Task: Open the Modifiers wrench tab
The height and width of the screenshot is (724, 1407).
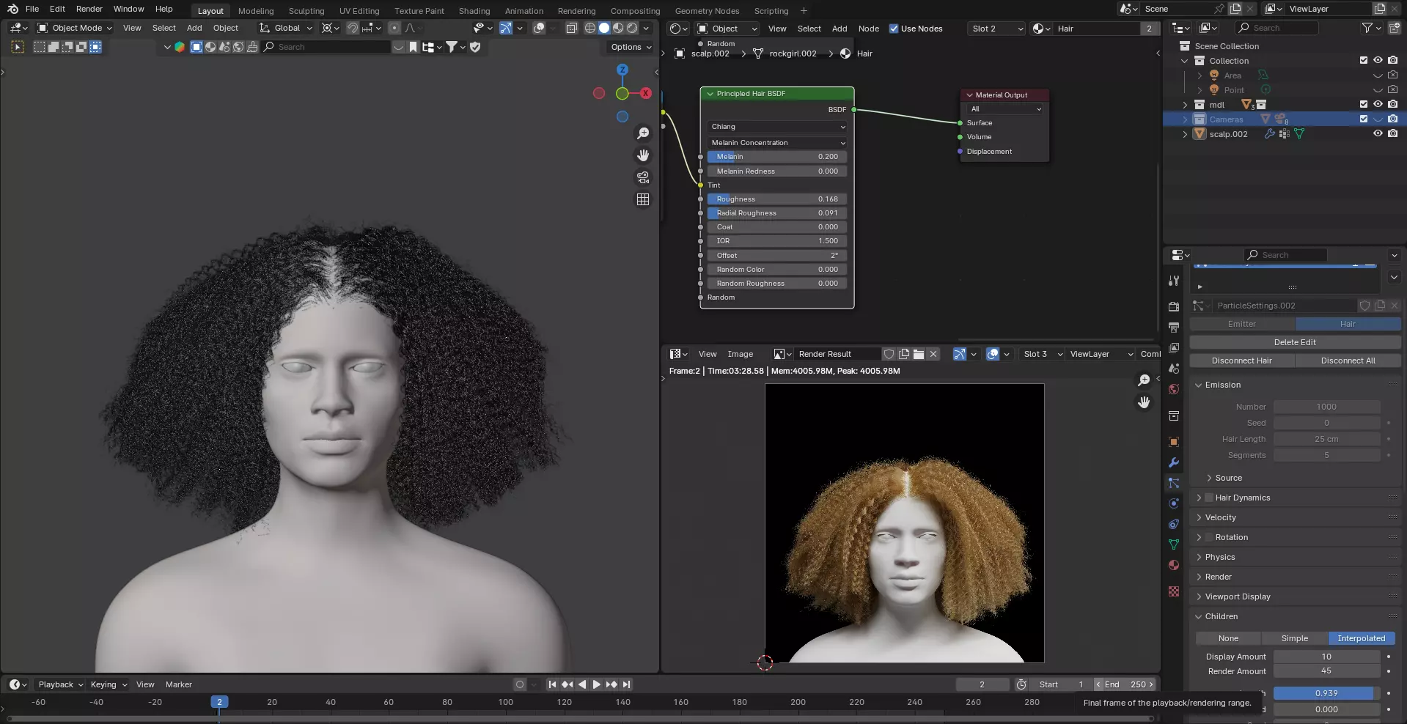Action: 1174,462
